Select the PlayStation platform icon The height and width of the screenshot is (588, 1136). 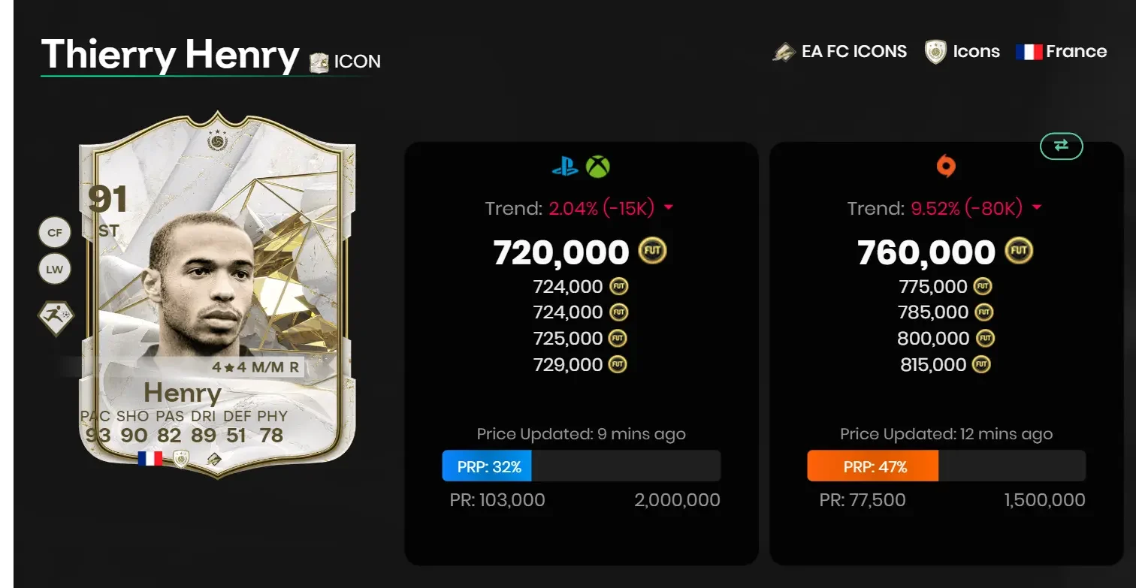[x=566, y=167]
